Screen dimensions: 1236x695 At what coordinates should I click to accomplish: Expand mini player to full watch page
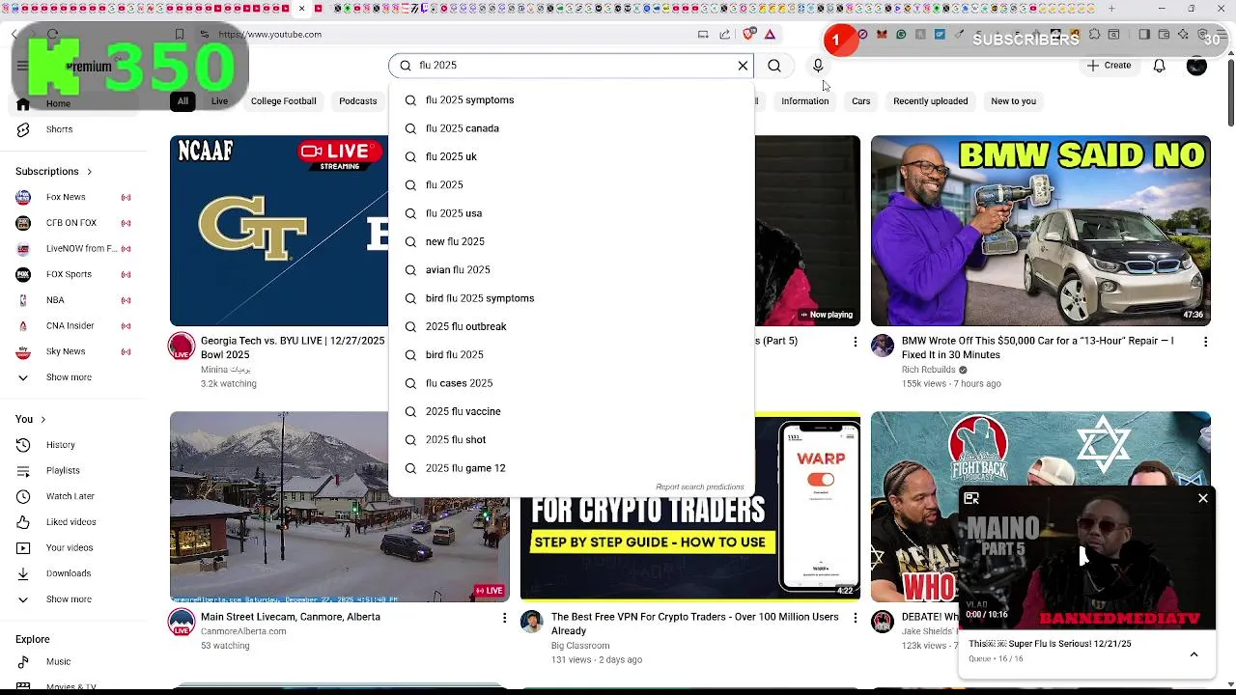coord(971,498)
